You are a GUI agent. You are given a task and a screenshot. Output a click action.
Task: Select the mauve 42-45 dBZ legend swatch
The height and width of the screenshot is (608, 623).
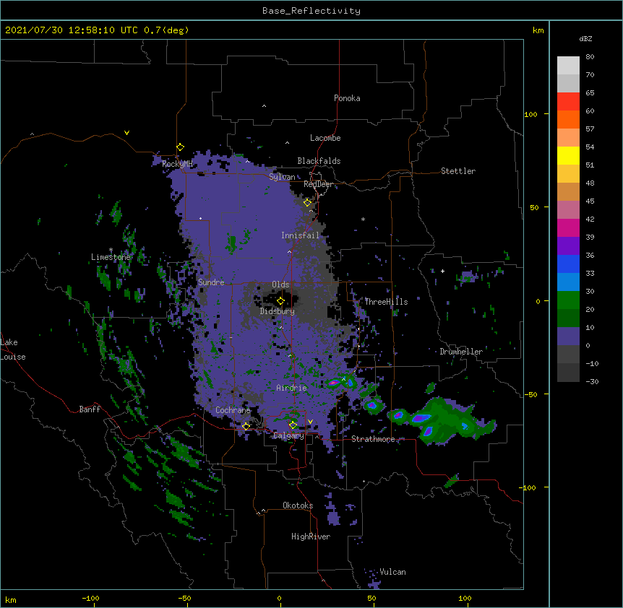(x=568, y=210)
